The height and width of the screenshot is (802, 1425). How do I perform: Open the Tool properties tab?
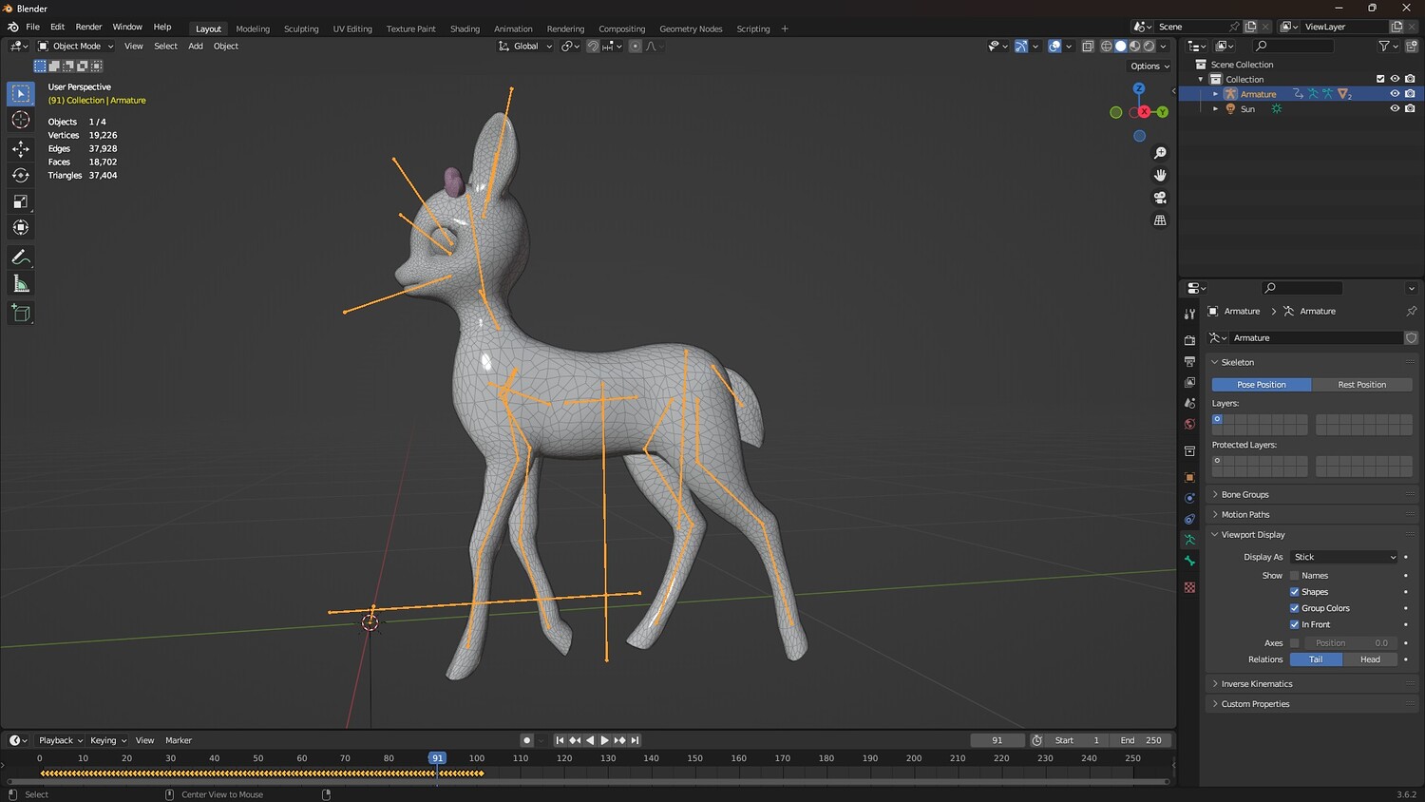(1189, 314)
